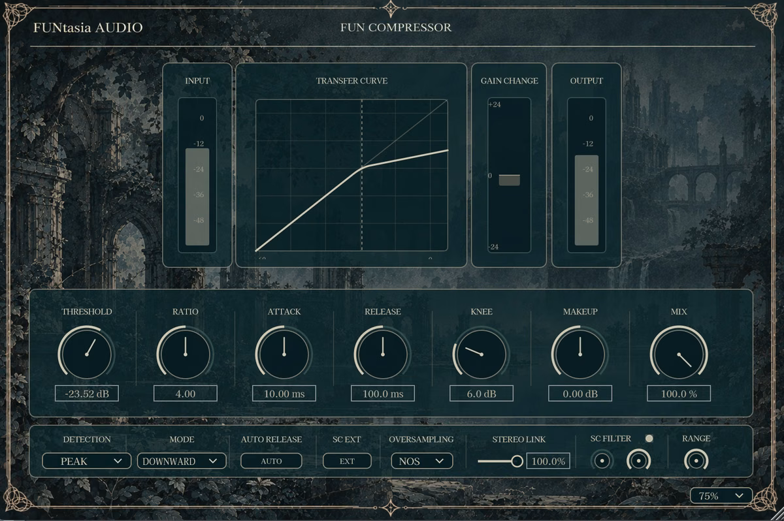784x521 pixels.
Task: Click the Threshold knob
Action: click(86, 354)
